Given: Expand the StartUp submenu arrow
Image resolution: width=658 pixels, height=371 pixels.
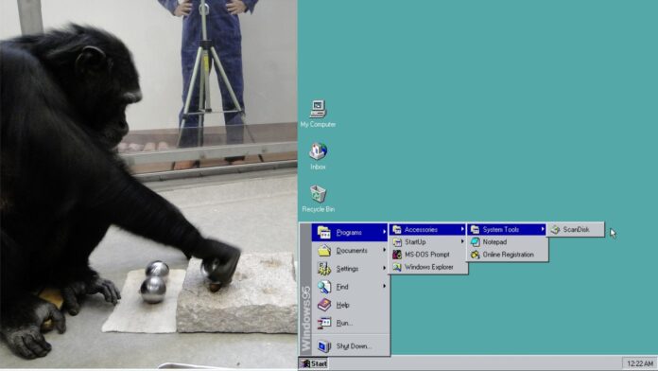Looking at the screenshot, I should [462, 241].
